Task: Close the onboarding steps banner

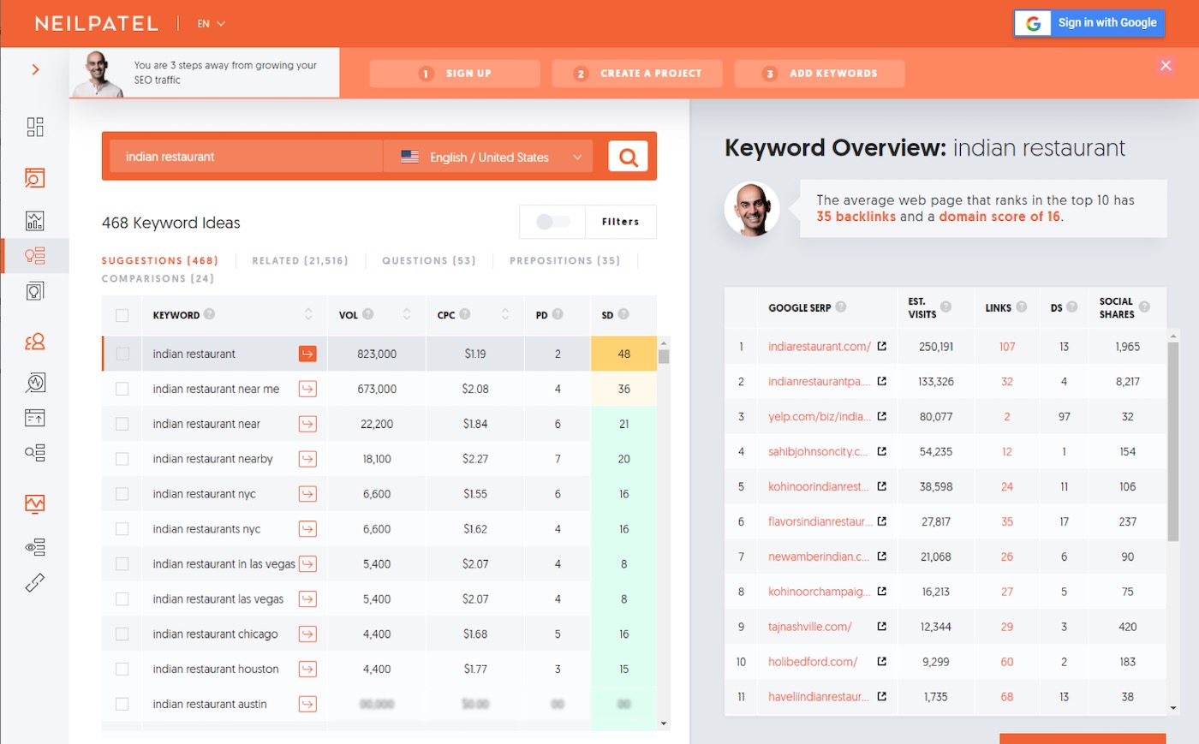Action: point(1166,65)
